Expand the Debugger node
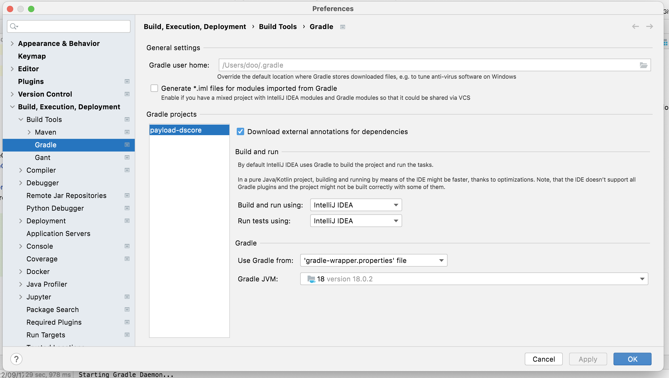 coord(21,183)
